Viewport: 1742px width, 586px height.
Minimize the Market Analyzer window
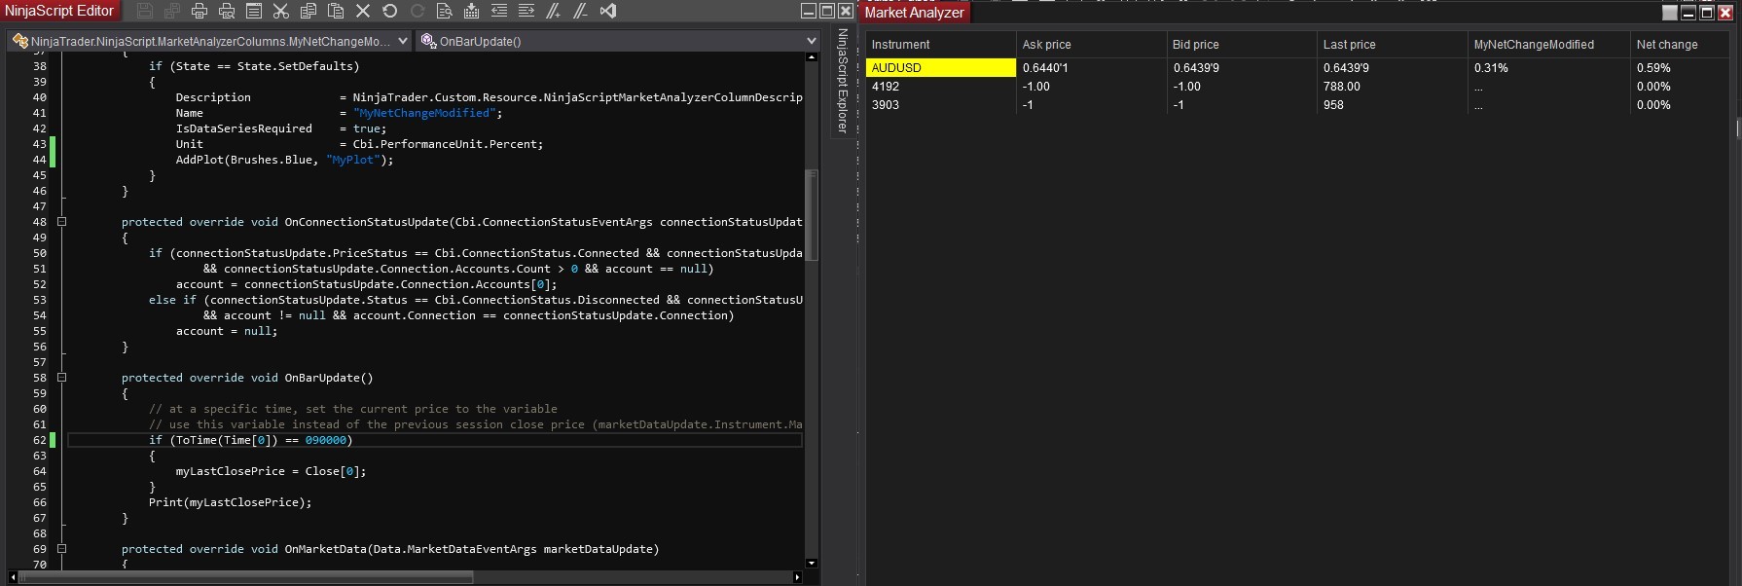[x=1688, y=13]
